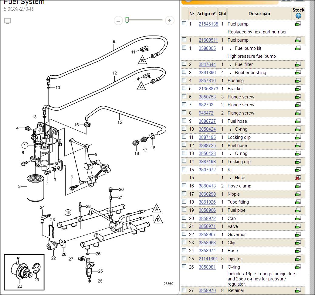Viewport: 315px width, 295px height.
Task: Open part number 3847644 link
Action: coord(207,64)
